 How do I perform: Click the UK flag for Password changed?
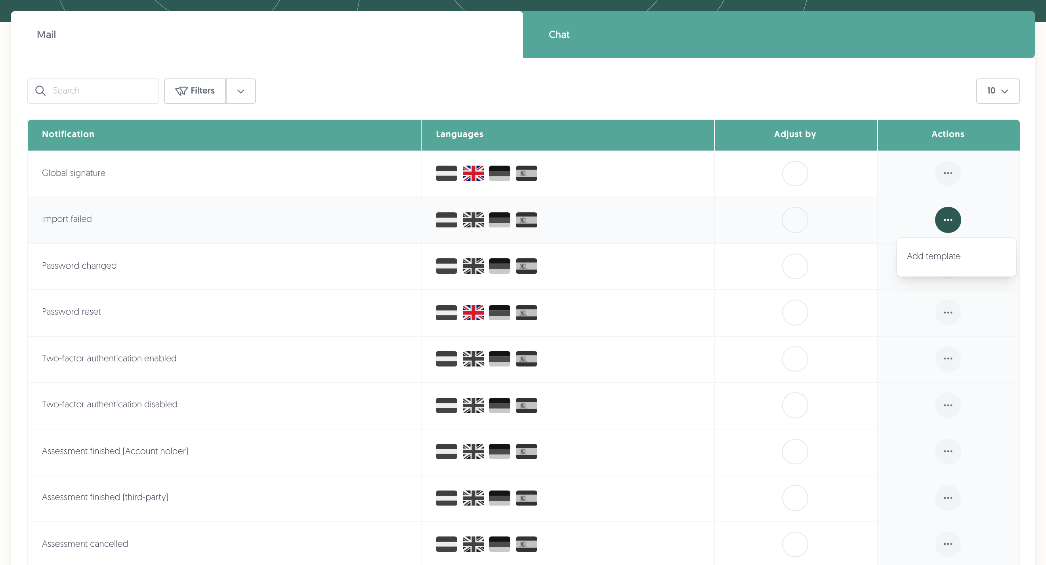pos(473,266)
